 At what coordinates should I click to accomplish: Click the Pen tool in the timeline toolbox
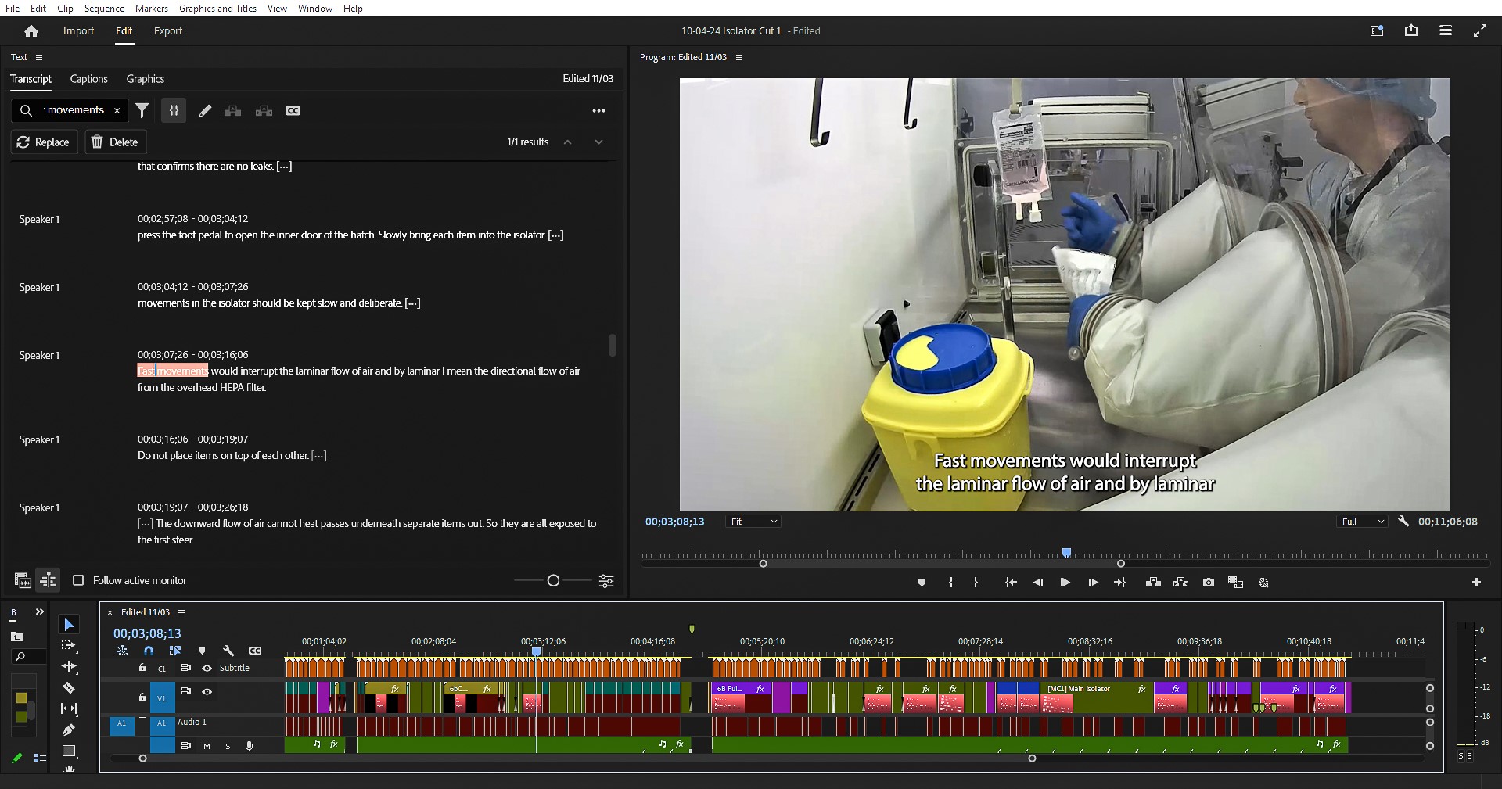click(x=69, y=730)
